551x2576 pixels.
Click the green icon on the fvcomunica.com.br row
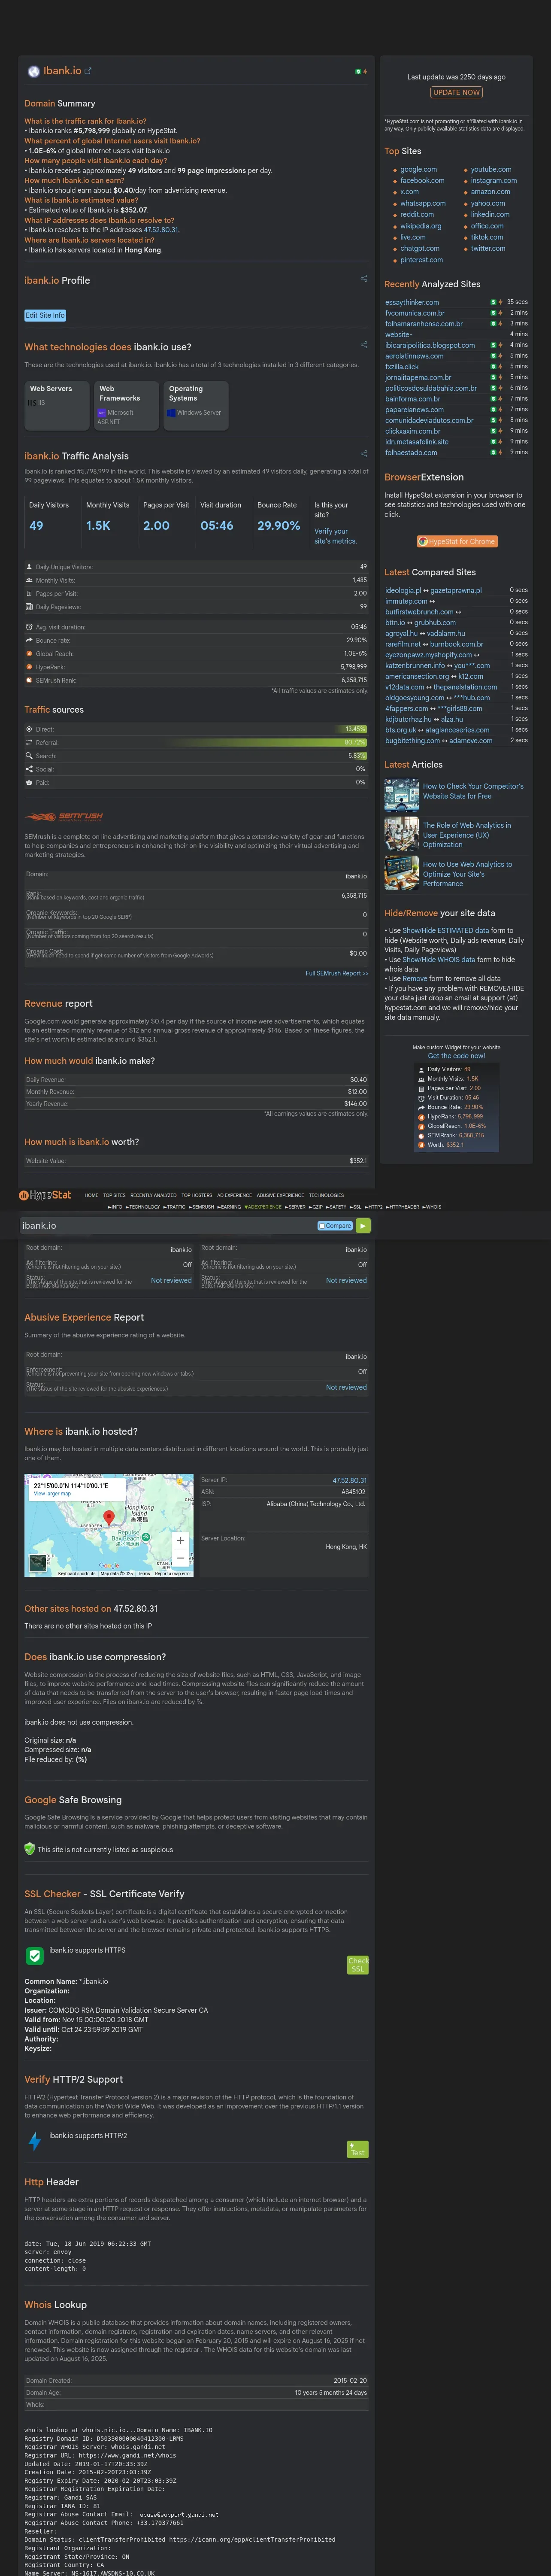click(493, 313)
